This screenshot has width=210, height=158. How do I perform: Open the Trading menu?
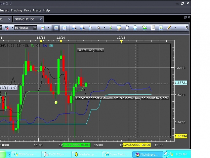pyautogui.click(x=16, y=10)
